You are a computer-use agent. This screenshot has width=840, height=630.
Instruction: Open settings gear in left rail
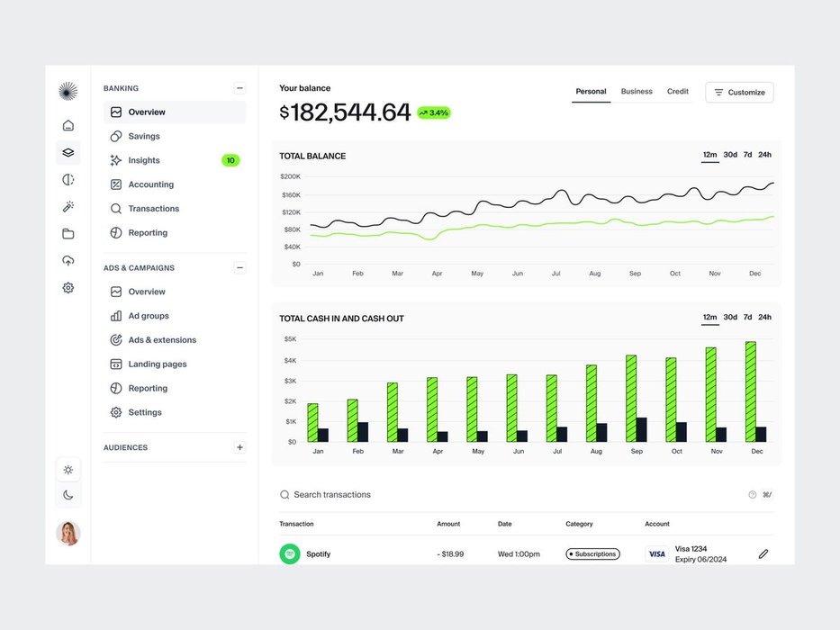(68, 288)
